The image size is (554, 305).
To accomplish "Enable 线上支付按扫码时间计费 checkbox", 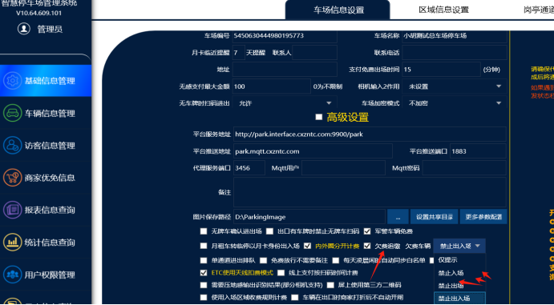I will pos(281,273).
